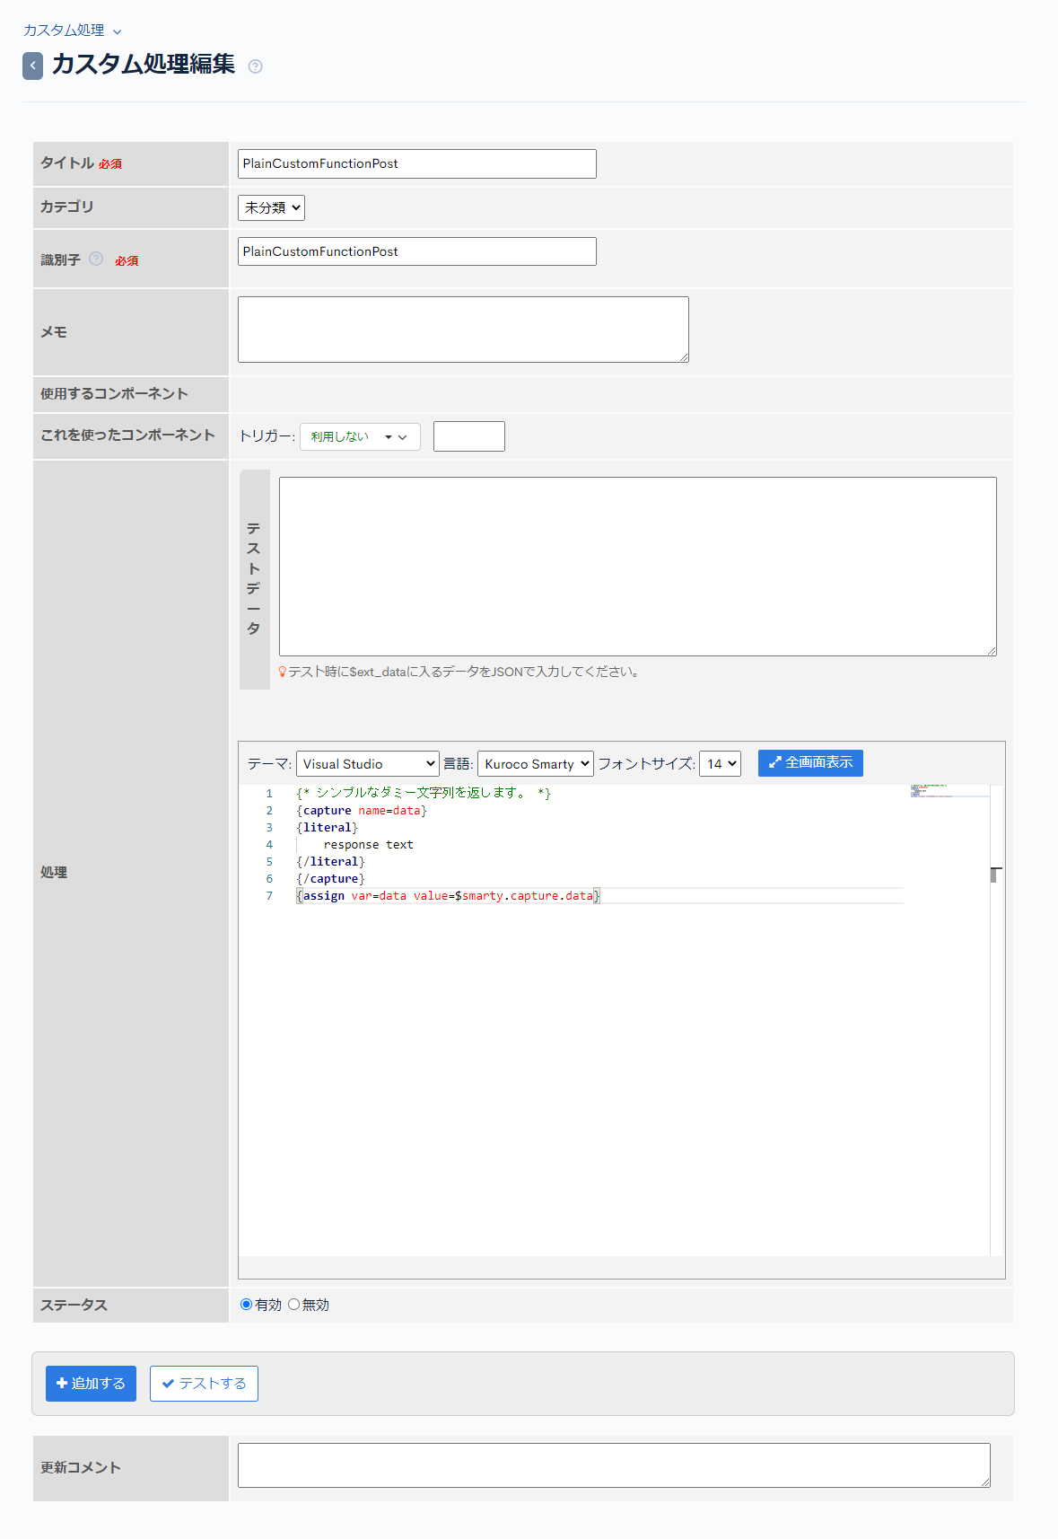Click the テストデータ vertical side tab
1058x1539 pixels.
255,579
